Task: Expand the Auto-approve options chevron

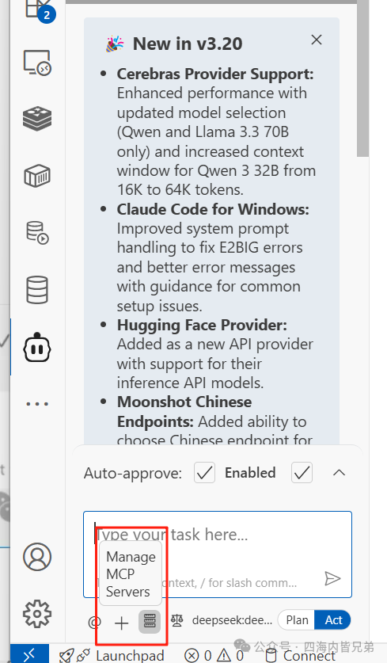Action: tap(340, 473)
